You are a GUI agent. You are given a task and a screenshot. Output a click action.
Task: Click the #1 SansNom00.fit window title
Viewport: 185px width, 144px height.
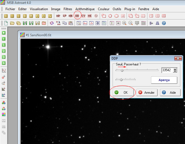tap(38, 35)
